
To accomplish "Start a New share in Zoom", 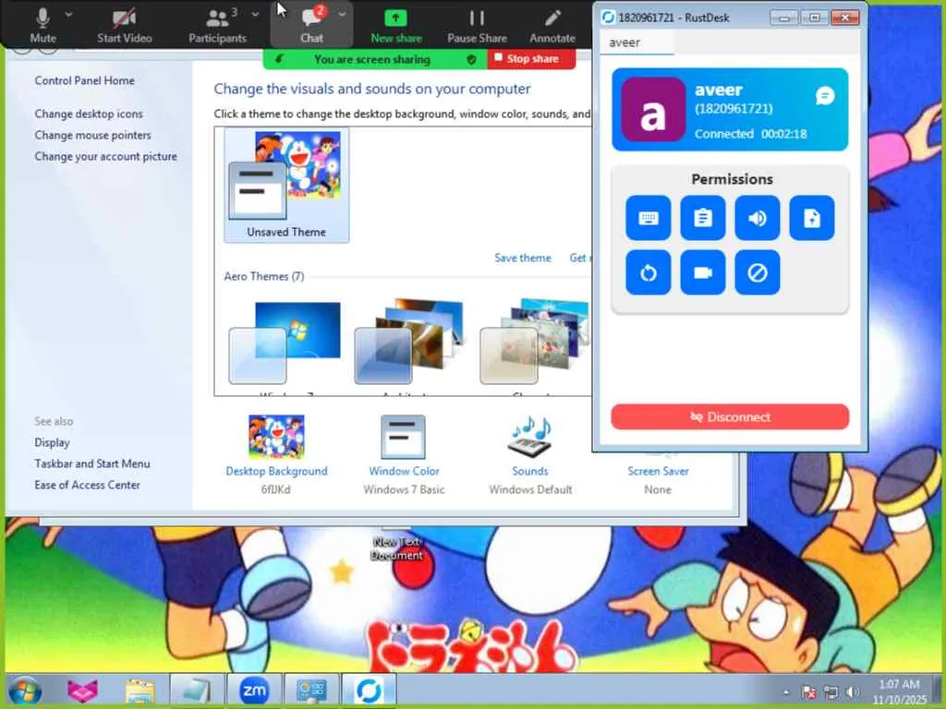I will tap(395, 25).
